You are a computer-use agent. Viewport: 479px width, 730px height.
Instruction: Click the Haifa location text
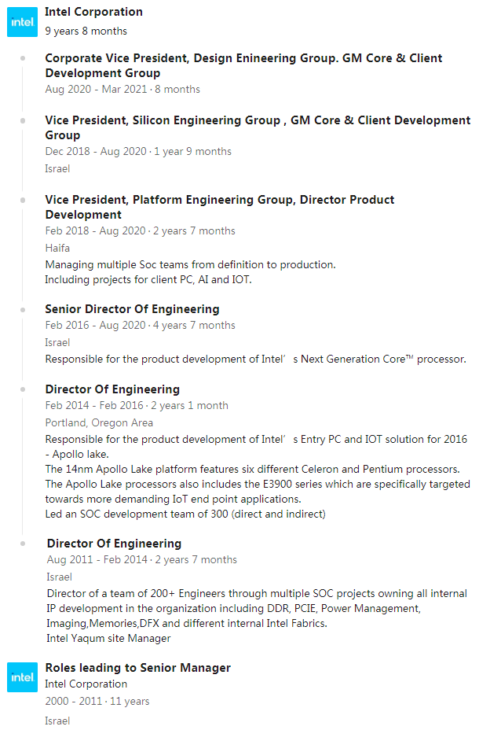[x=57, y=248]
